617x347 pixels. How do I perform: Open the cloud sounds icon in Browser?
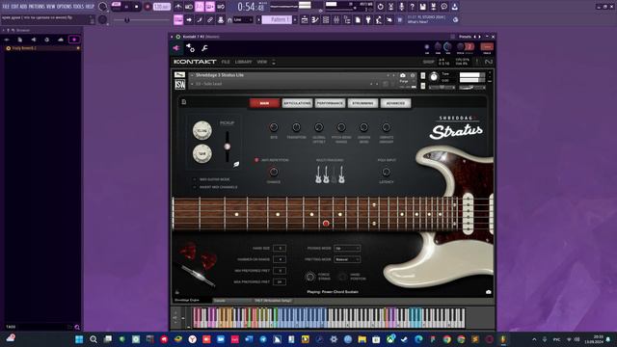60,40
